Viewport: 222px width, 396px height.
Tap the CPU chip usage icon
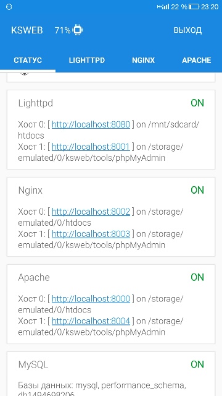pyautogui.click(x=78, y=30)
